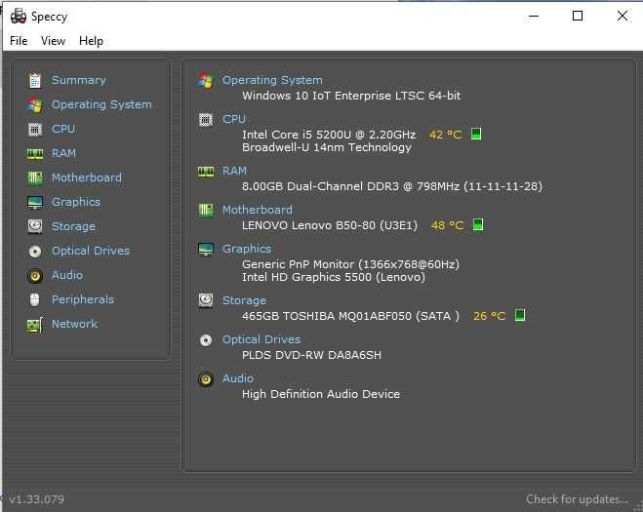
Task: Click Broadwell-U 14nm Technology text
Action: [x=327, y=147]
